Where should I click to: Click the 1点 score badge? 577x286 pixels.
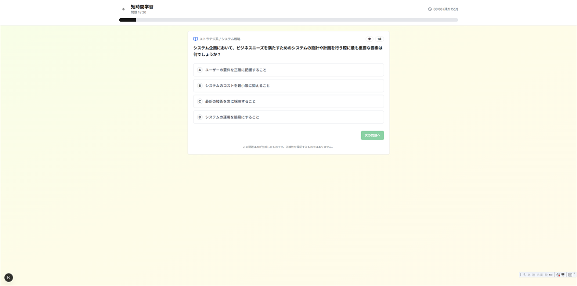point(380,38)
